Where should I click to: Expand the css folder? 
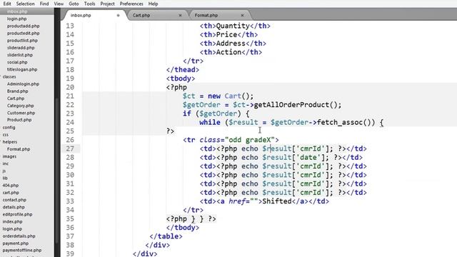6,135
